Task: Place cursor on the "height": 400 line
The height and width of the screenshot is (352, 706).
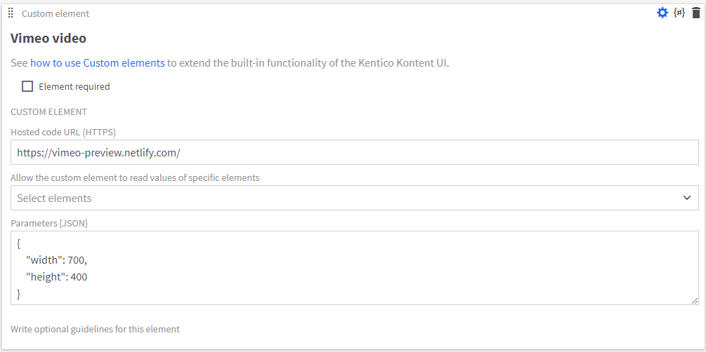Action: pos(57,277)
